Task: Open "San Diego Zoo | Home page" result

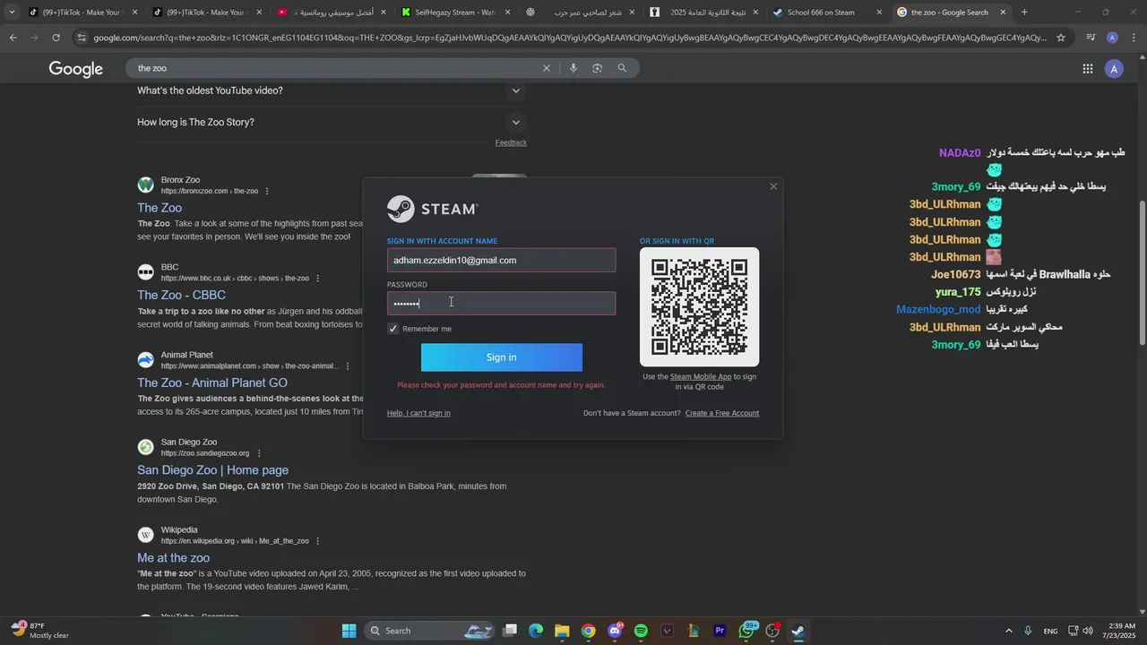Action: tap(212, 470)
